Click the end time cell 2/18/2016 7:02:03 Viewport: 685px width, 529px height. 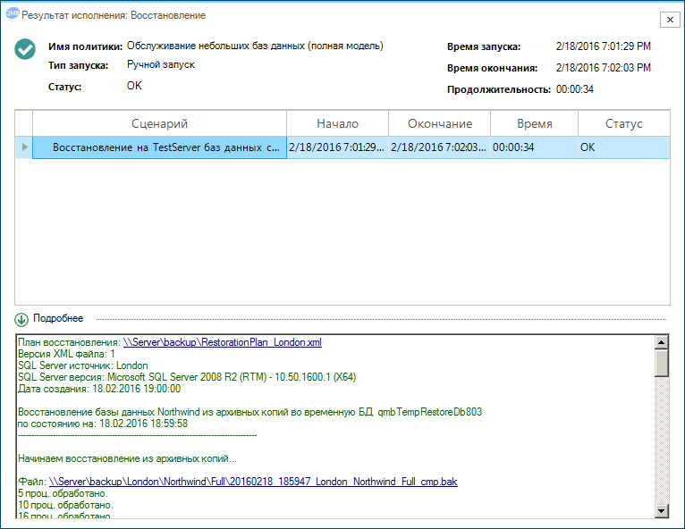(439, 147)
